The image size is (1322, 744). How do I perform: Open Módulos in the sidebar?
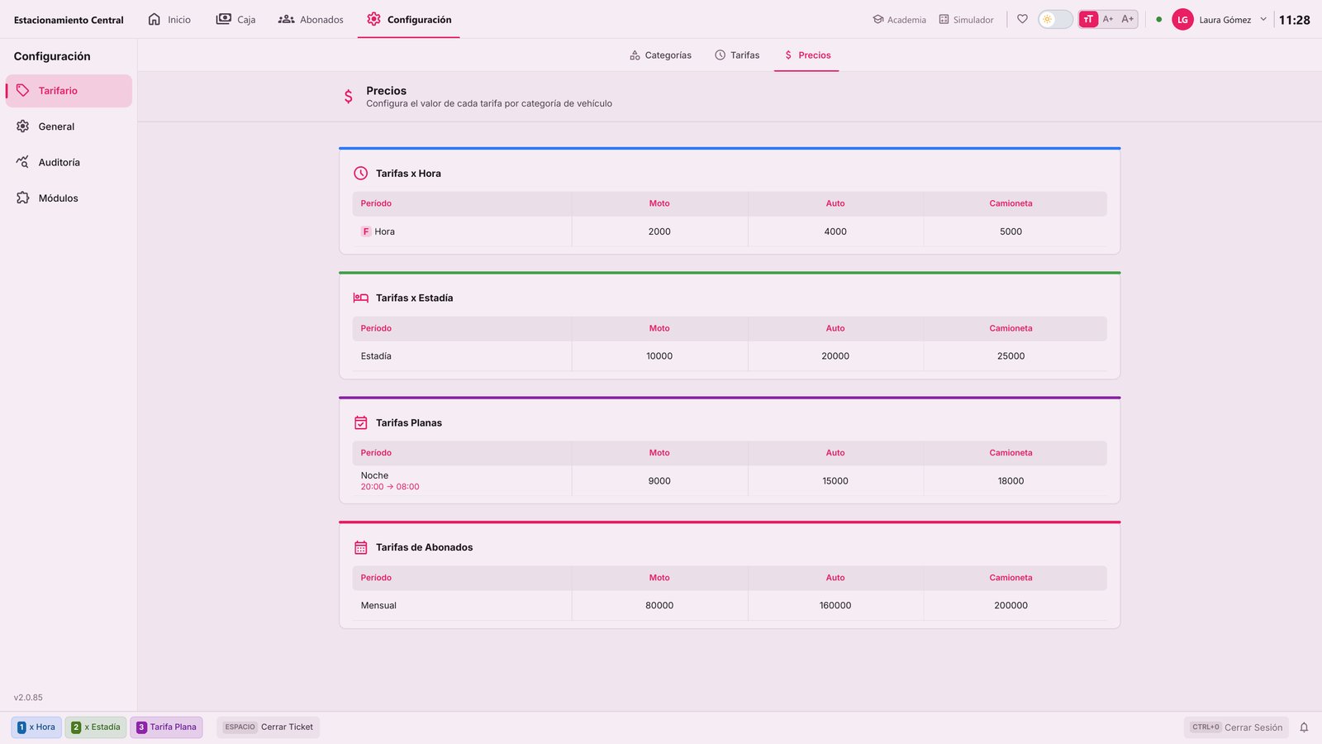pyautogui.click(x=69, y=198)
